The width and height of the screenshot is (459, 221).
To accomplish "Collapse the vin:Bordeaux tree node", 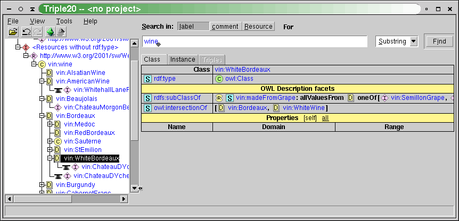I will point(42,116).
